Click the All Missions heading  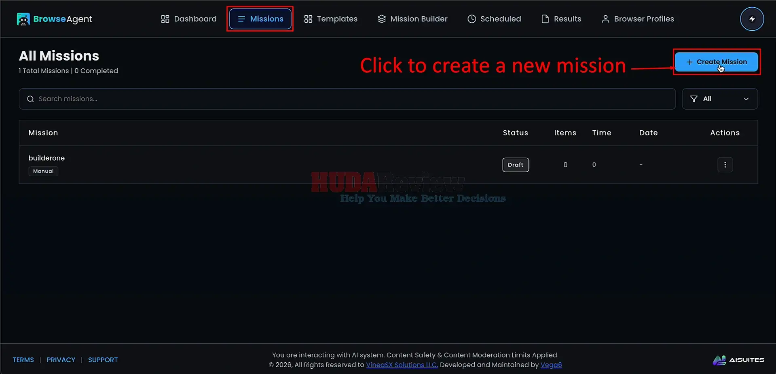(59, 56)
